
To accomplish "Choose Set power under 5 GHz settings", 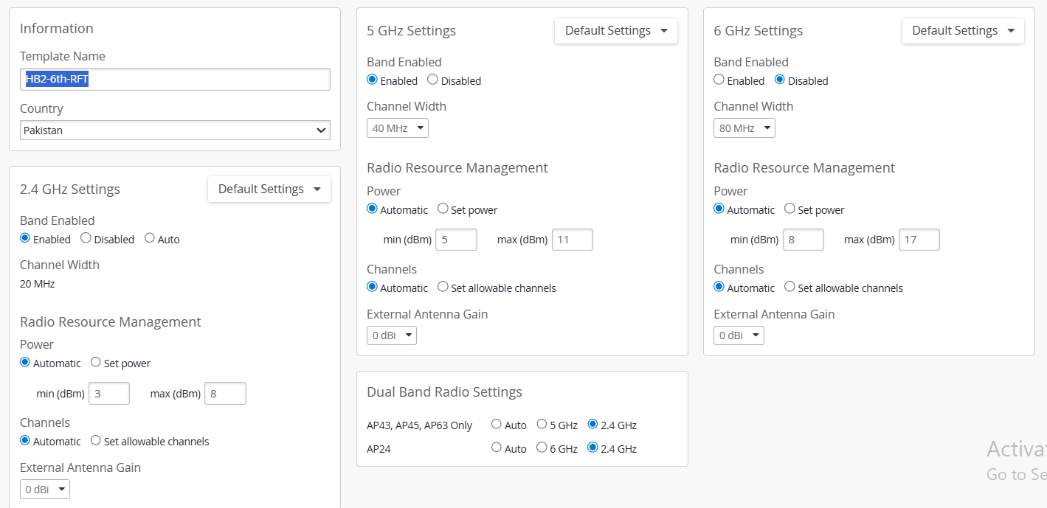I will [x=443, y=209].
